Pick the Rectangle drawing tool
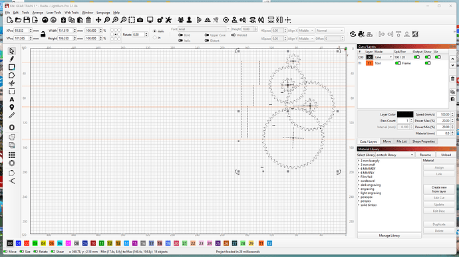 11,67
